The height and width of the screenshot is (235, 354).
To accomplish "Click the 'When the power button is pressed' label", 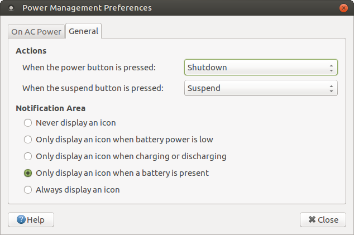I will point(89,68).
